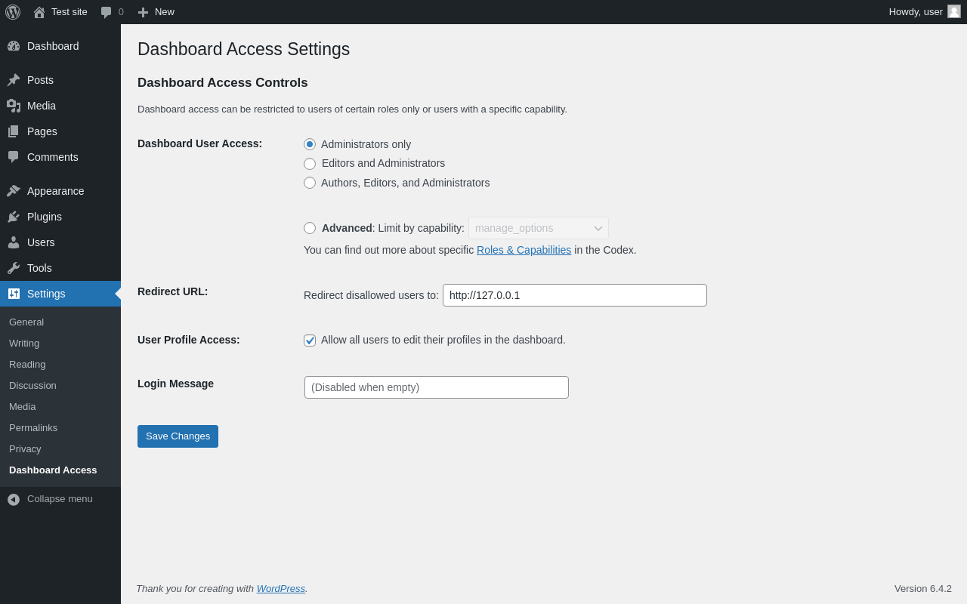Go to the Appearance menu
Screen dimensions: 967x604
coord(55,191)
